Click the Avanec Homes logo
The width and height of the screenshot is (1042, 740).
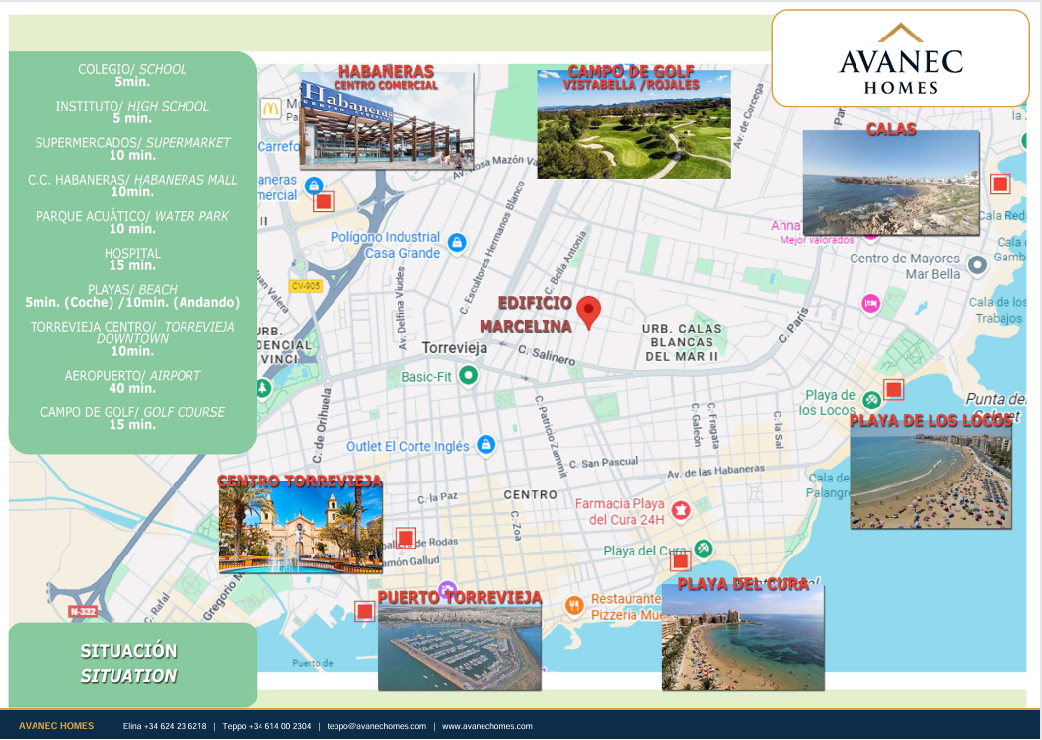click(901, 58)
